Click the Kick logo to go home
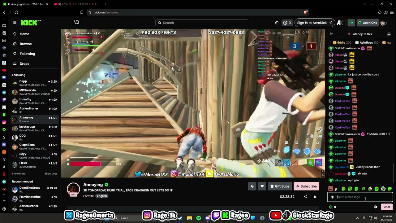The width and height of the screenshot is (396, 223). [x=31, y=23]
